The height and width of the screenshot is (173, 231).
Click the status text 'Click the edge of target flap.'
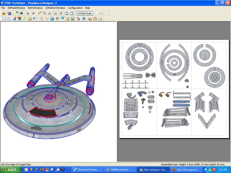tap(16, 164)
